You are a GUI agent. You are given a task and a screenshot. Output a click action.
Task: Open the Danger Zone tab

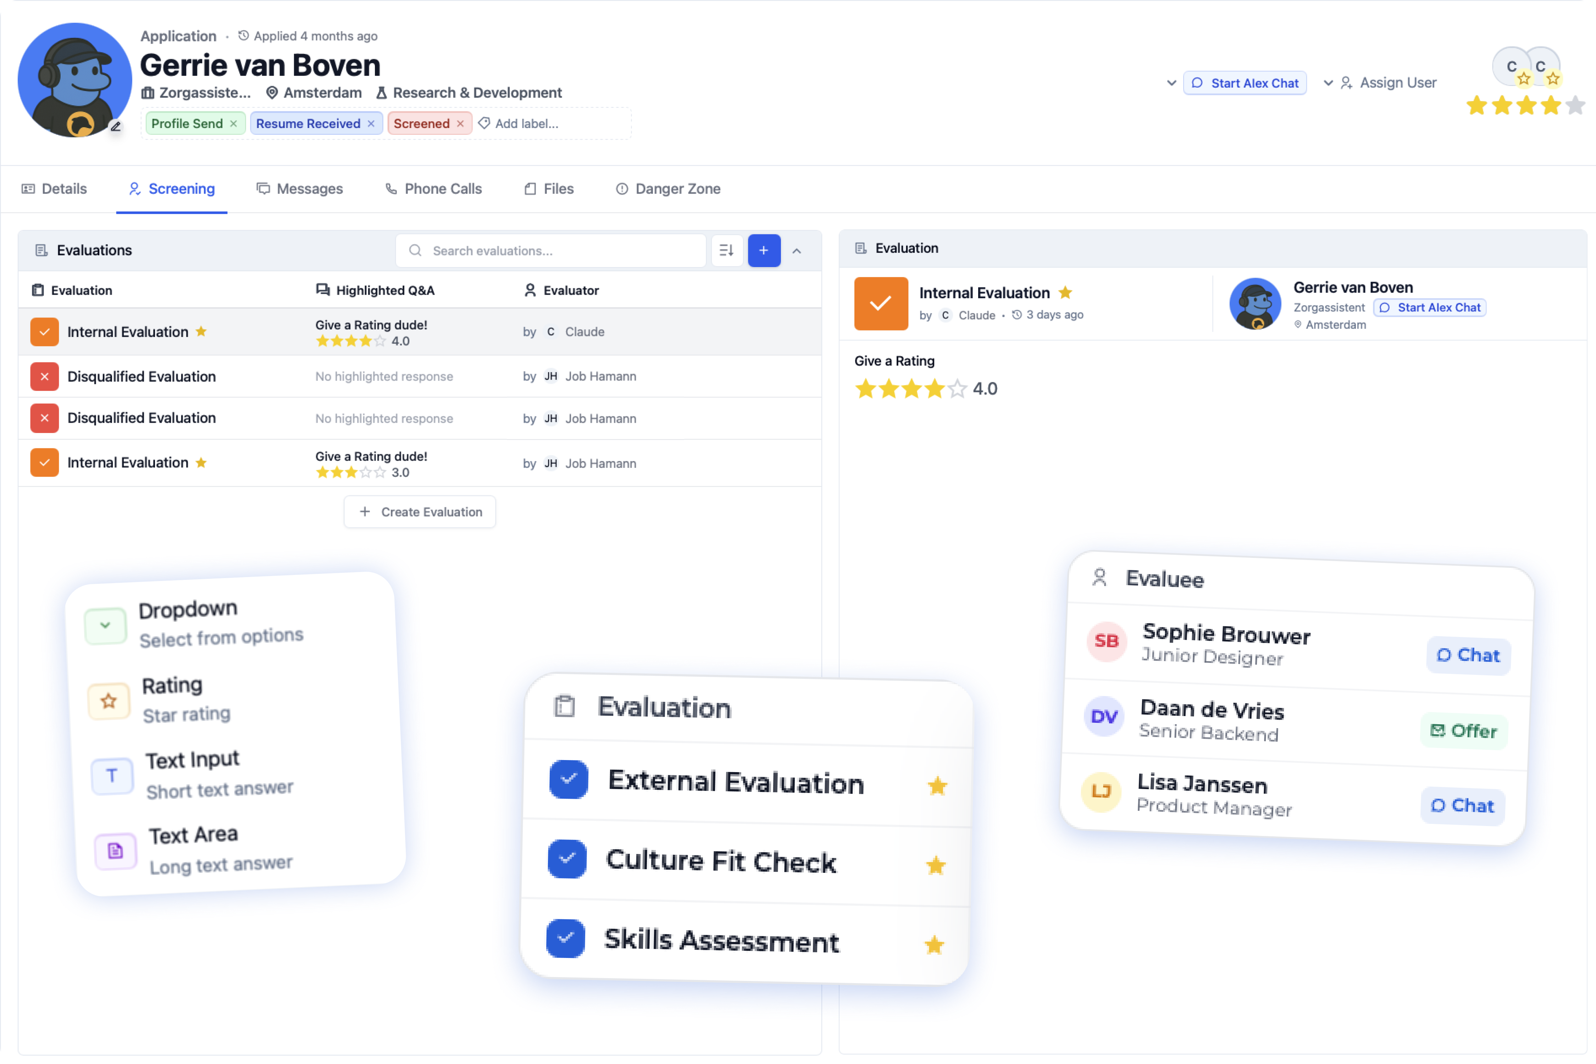click(668, 189)
